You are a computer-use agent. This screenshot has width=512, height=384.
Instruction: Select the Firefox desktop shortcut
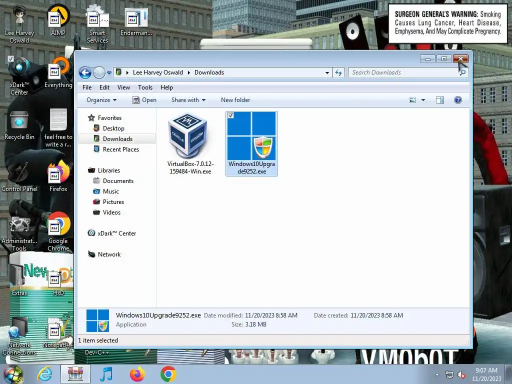pos(58,176)
